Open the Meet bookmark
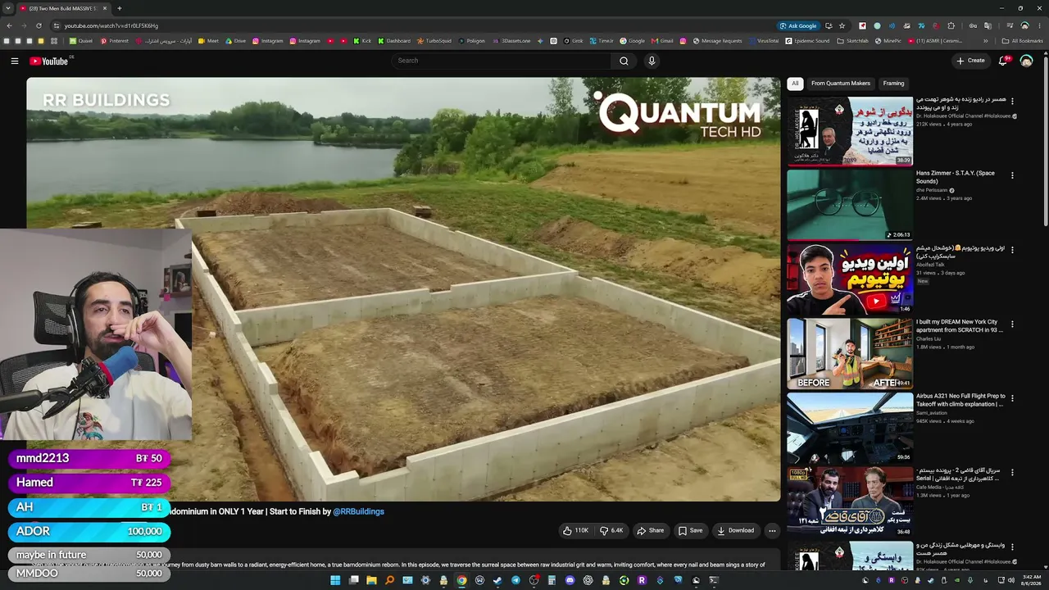This screenshot has width=1049, height=590. [208, 41]
